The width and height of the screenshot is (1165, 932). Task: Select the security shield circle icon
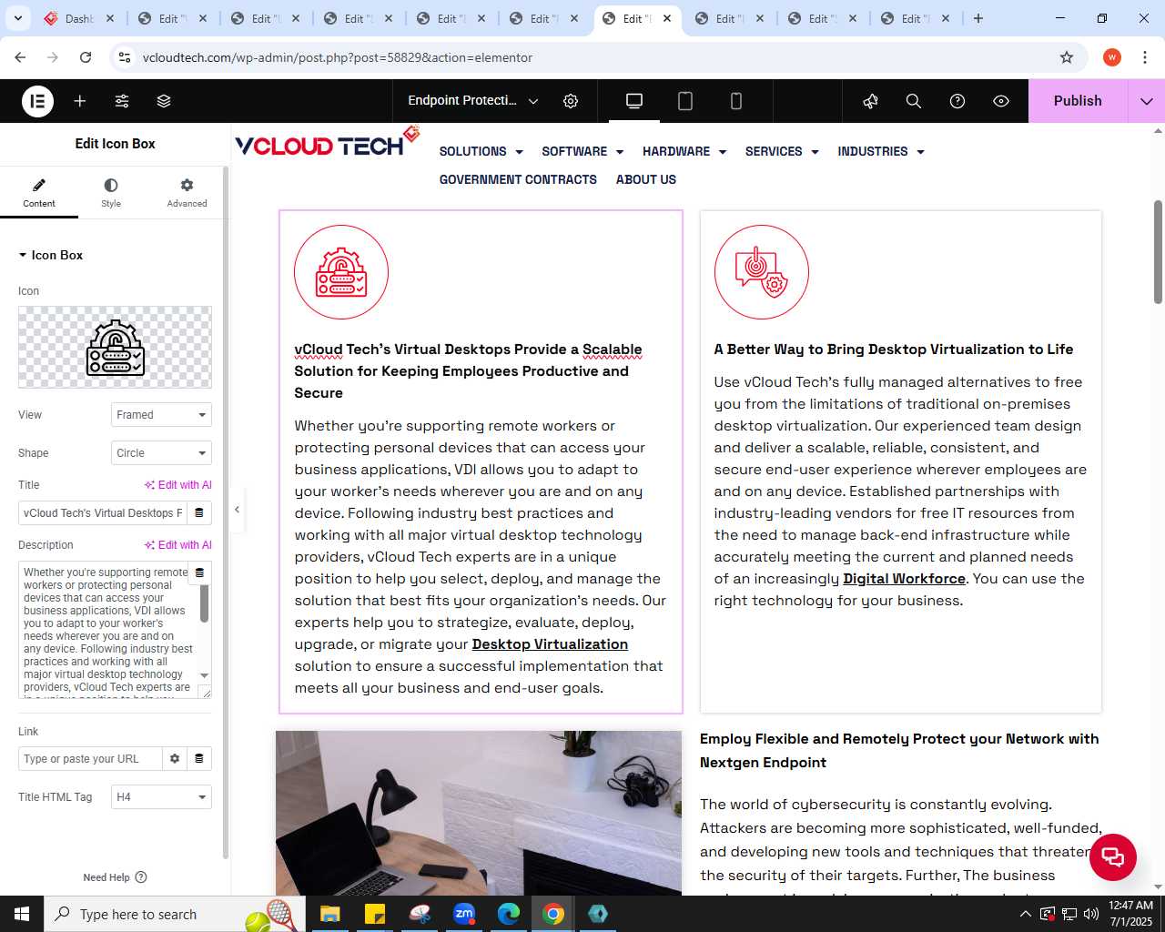pos(762,272)
